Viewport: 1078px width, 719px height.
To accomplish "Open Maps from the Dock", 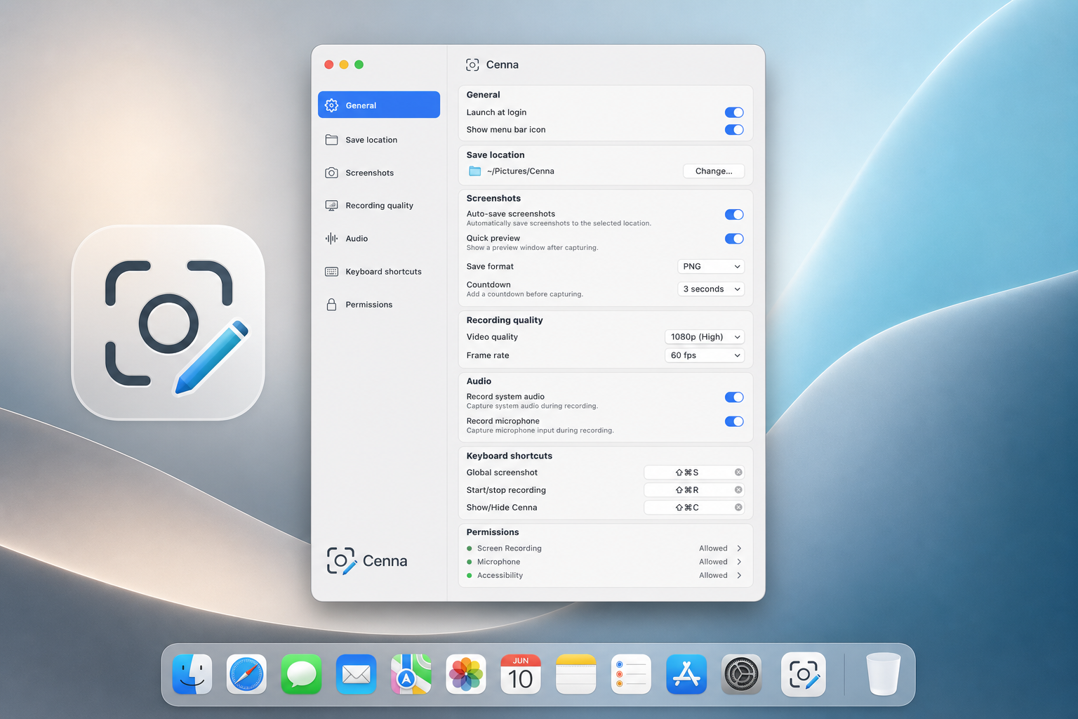I will pos(411,675).
